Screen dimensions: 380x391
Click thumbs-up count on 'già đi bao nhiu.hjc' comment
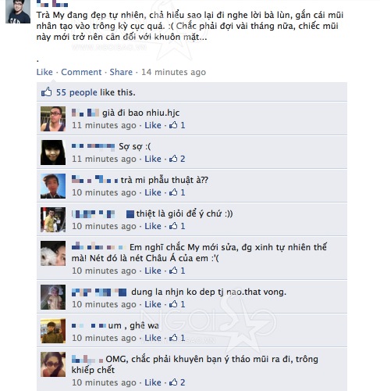177,125
